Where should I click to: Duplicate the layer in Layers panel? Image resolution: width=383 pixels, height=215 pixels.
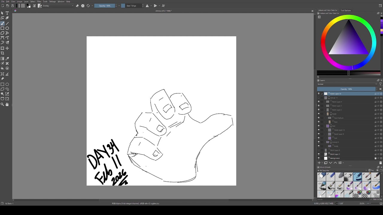pos(326,163)
